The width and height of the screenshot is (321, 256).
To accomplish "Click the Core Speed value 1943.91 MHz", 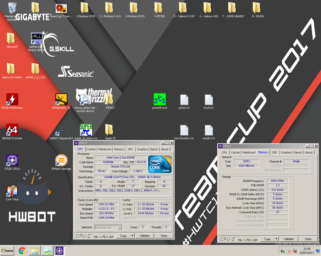I will click(106, 204).
